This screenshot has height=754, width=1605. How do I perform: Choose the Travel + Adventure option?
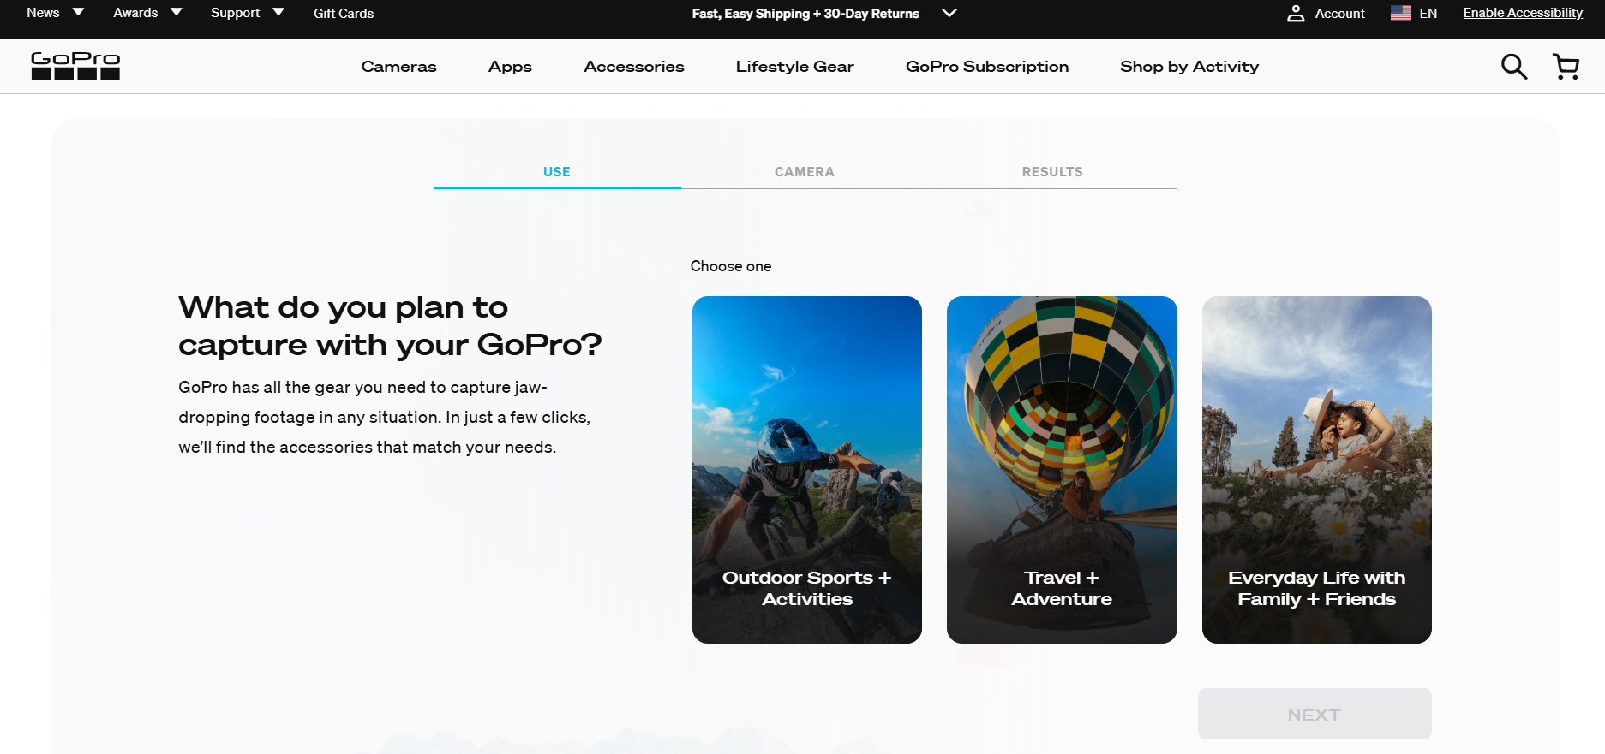point(1061,469)
